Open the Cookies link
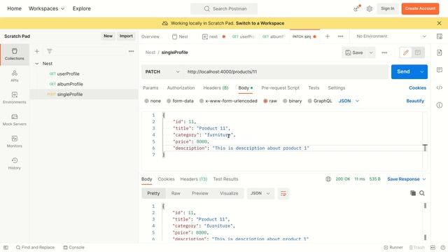The height and width of the screenshot is (252, 448). coord(417,87)
